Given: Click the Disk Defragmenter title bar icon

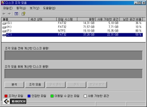Looking at the screenshot, I should tap(3, 3).
